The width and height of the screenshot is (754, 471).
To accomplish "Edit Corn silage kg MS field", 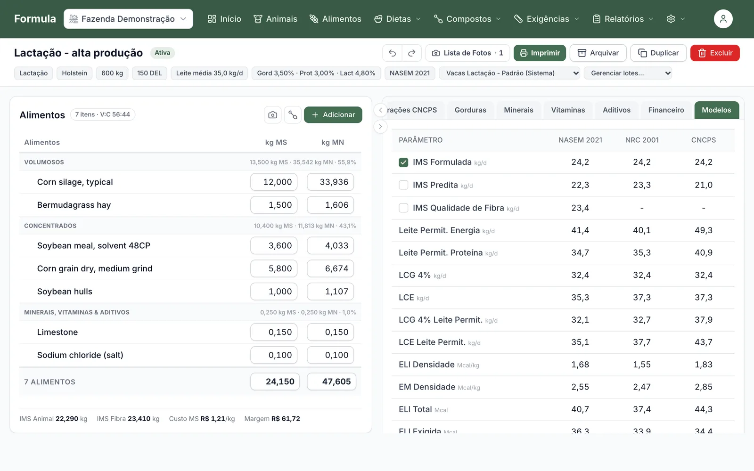I will [x=274, y=182].
